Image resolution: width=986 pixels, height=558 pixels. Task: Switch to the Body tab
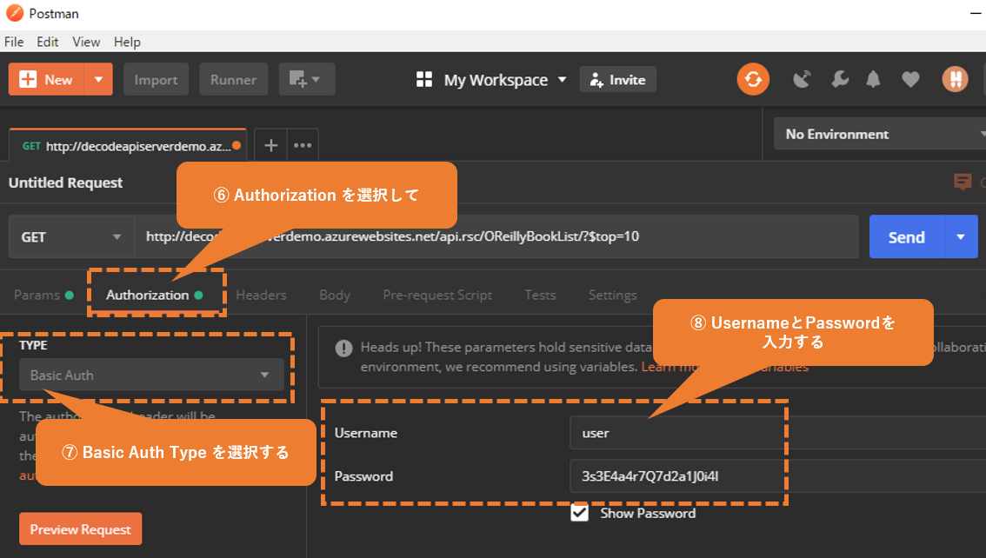point(335,295)
